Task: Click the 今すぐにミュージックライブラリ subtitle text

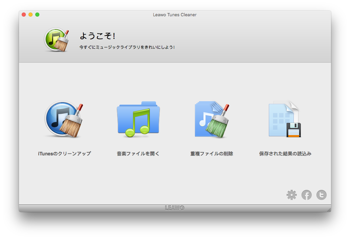Action: click(x=127, y=47)
